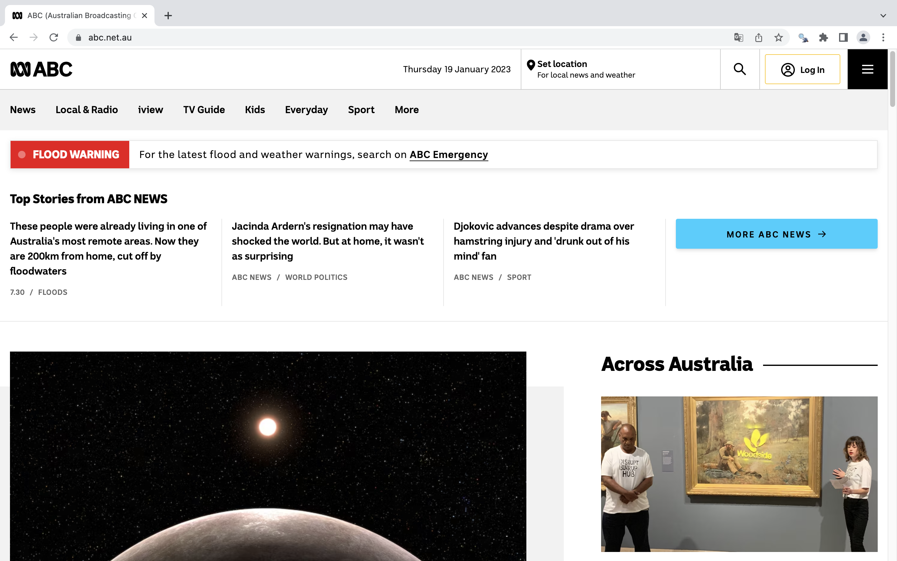Open the browser extensions puzzle icon

coord(823,37)
